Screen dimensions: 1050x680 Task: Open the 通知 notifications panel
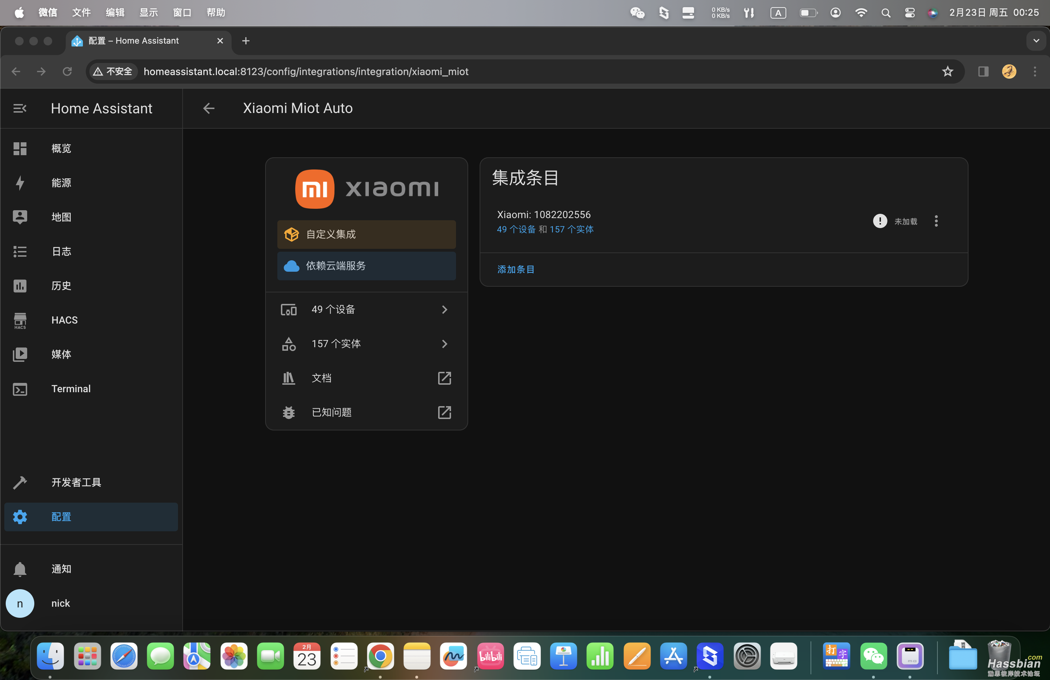point(91,569)
